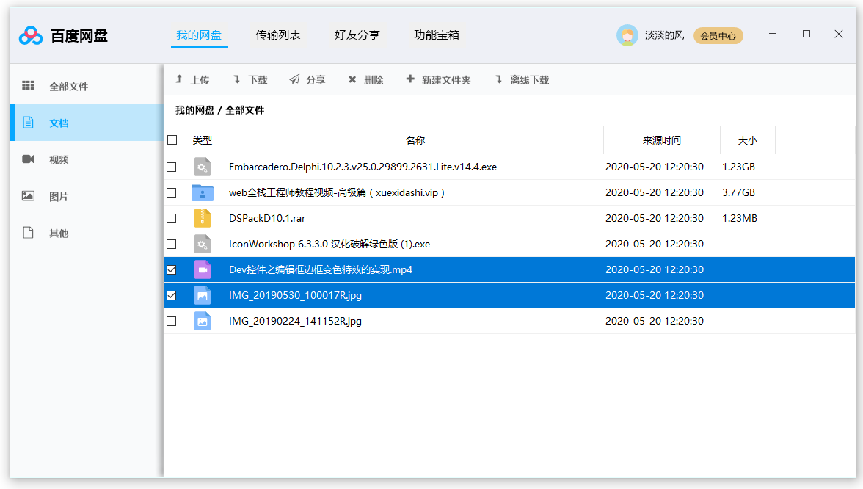This screenshot has height=489, width=863.
Task: Click the video icon of the Dev控件 mp4 file
Action: (203, 269)
